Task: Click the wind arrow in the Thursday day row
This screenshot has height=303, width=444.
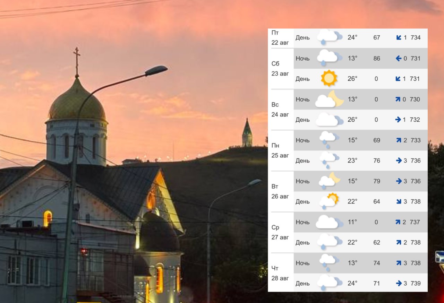Action: 399,283
